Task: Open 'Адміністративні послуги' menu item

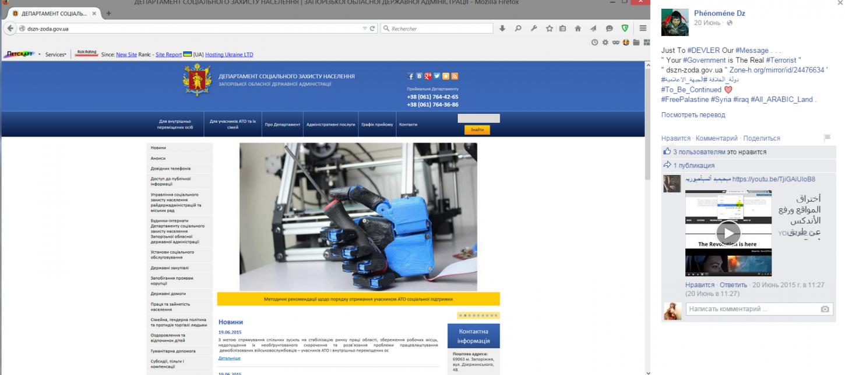Action: pyautogui.click(x=330, y=124)
